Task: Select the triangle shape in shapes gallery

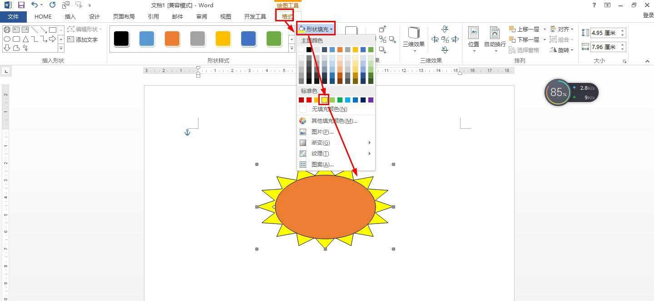Action: pos(25,39)
